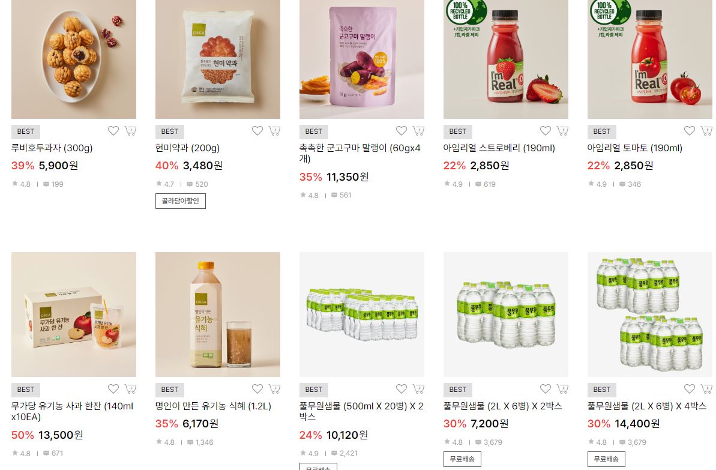
Task: View the 풀무원샘물 500ml X 20병 product image
Action: click(362, 315)
